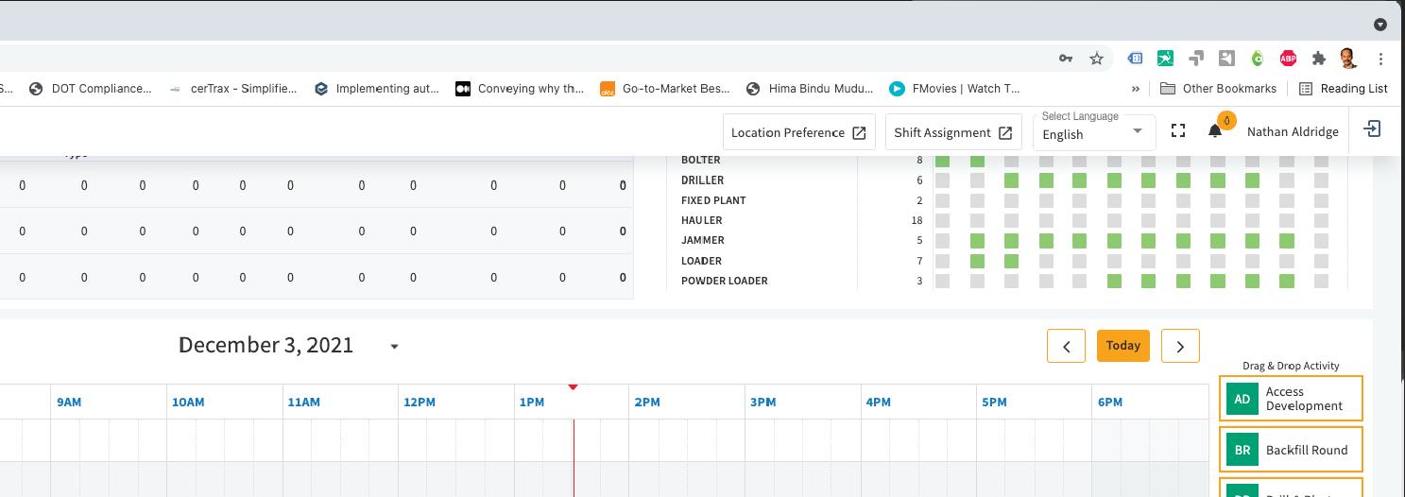This screenshot has height=497, width=1405.
Task: Click the Chrome profile avatar
Action: point(1349,59)
